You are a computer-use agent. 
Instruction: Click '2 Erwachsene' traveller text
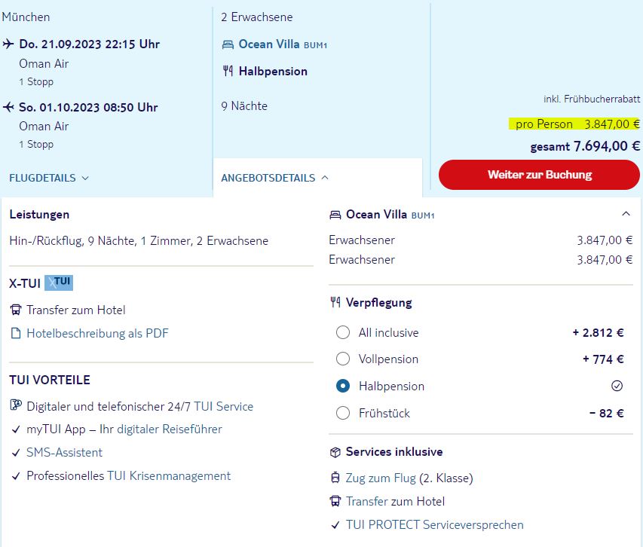(257, 17)
